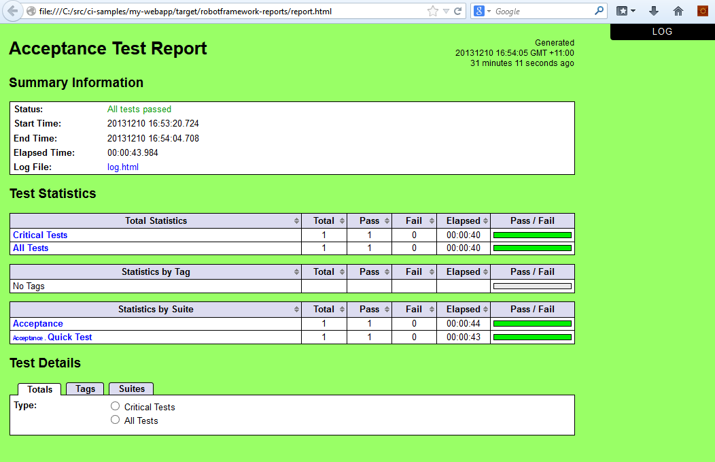This screenshot has width=715, height=462.
Task: Switch to the Tags tab
Action: click(85, 389)
